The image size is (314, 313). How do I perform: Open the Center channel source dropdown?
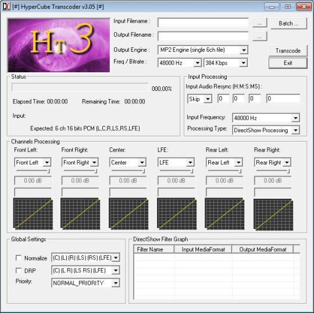[128, 163]
